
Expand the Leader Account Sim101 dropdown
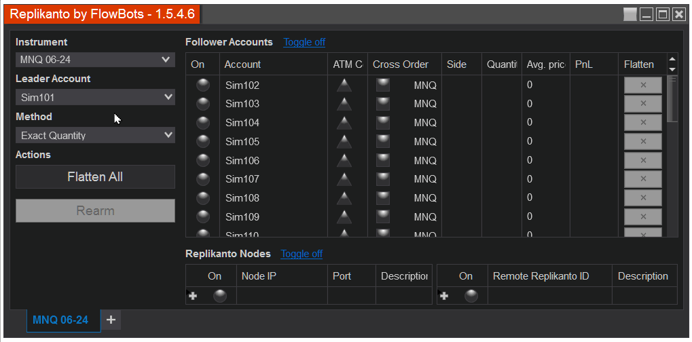tap(95, 97)
